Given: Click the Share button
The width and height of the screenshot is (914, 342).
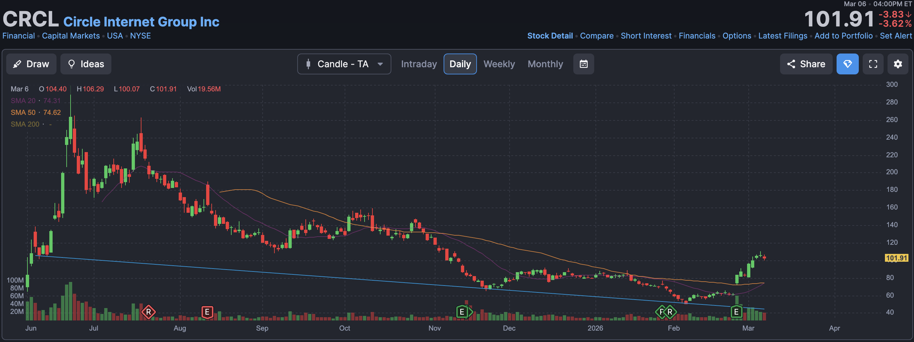Looking at the screenshot, I should (x=806, y=64).
